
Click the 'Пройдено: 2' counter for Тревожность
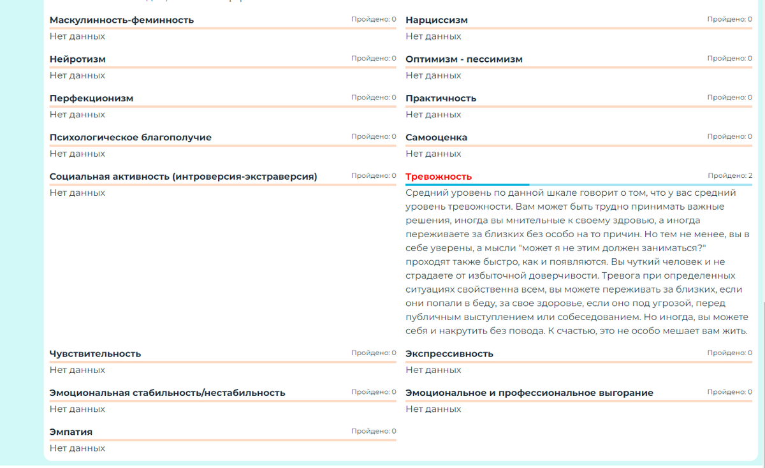click(730, 175)
